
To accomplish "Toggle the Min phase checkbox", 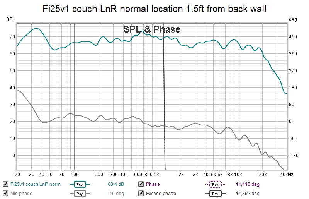I will coord(5,193).
